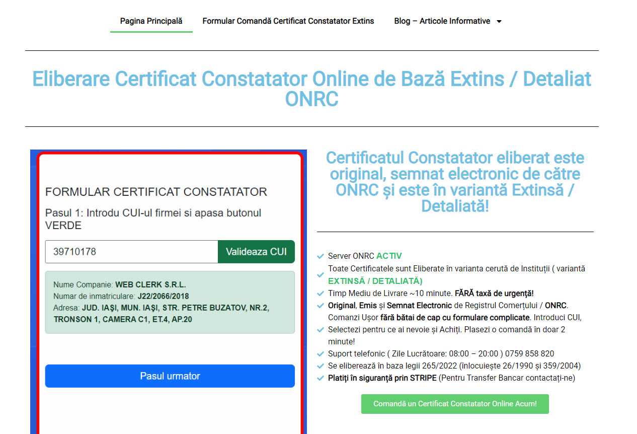Click Comandă un Certificat Constatator Online Acum

click(454, 404)
